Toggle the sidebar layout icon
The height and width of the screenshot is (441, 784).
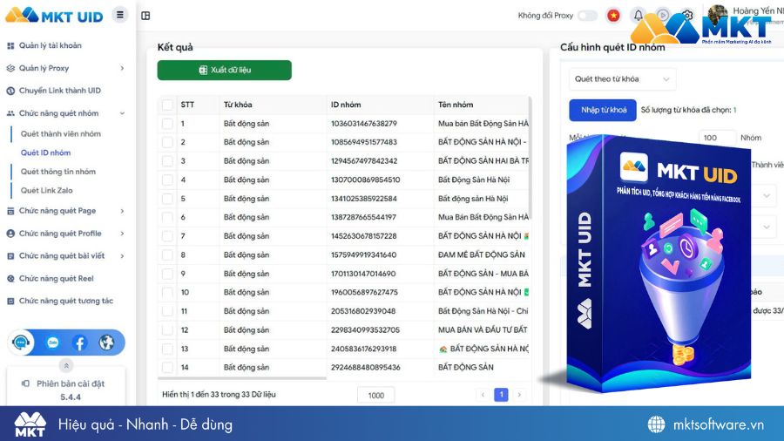click(145, 16)
